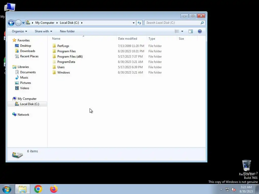
Task: Select Favorites in the navigation pane
Action: pos(24,40)
